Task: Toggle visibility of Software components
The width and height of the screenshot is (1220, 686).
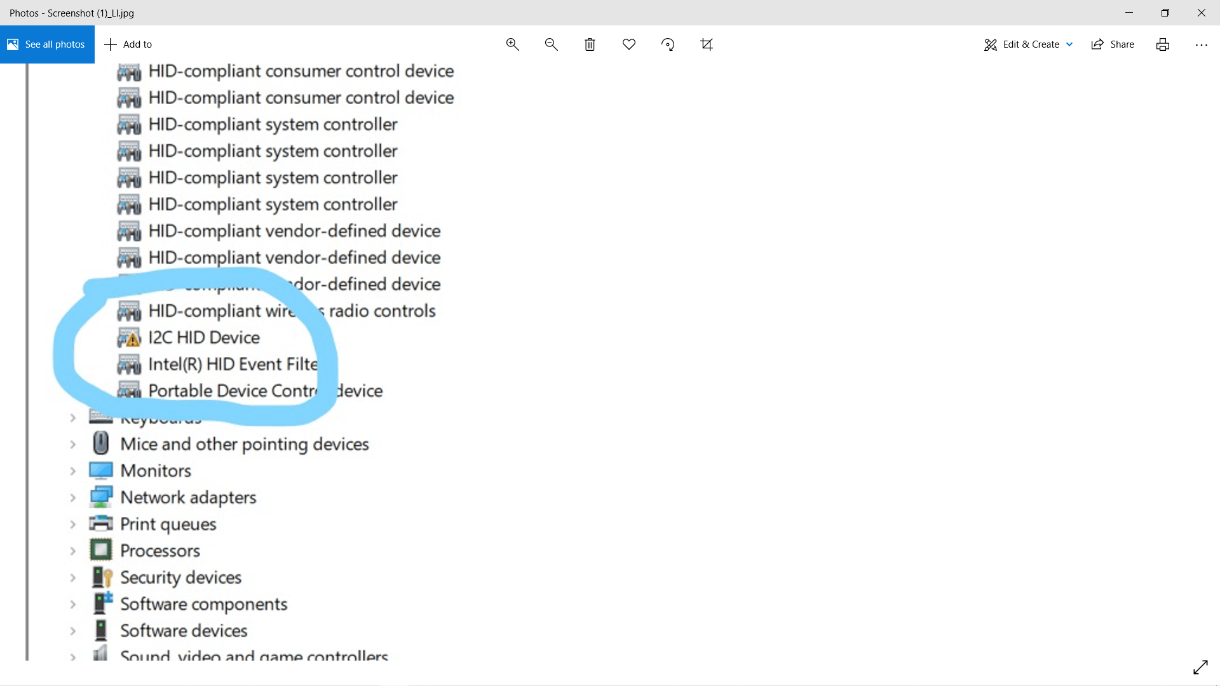Action: coord(73,604)
